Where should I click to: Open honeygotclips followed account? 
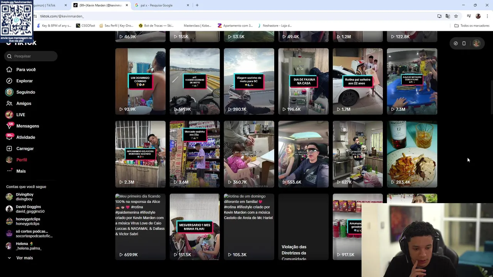tap(23, 221)
